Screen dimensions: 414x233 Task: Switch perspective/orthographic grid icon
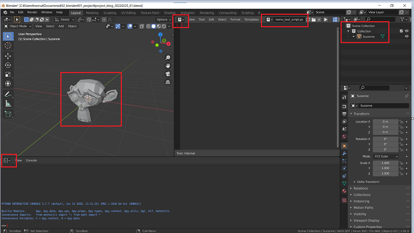point(168,82)
